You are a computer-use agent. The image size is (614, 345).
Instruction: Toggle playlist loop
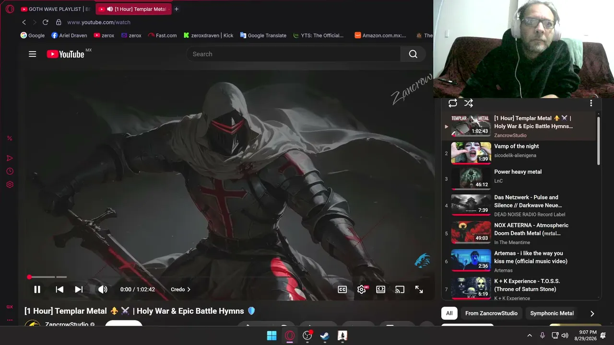pyautogui.click(x=453, y=103)
